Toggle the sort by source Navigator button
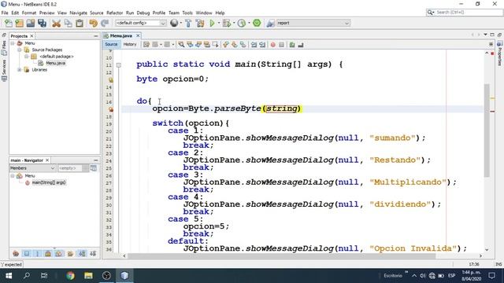Image resolution: width=504 pixels, height=283 pixels. pos(93,254)
